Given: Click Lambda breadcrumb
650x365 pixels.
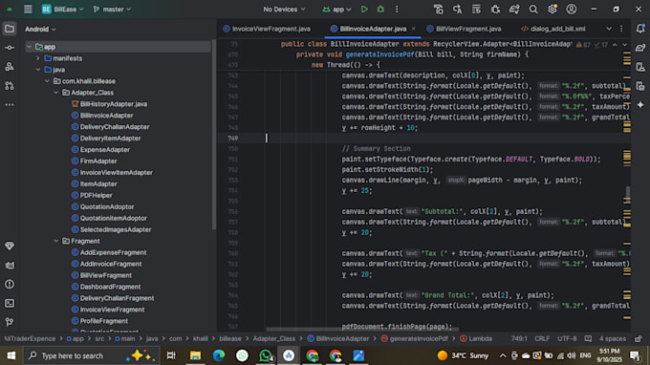Looking at the screenshot, I should tap(476, 339).
